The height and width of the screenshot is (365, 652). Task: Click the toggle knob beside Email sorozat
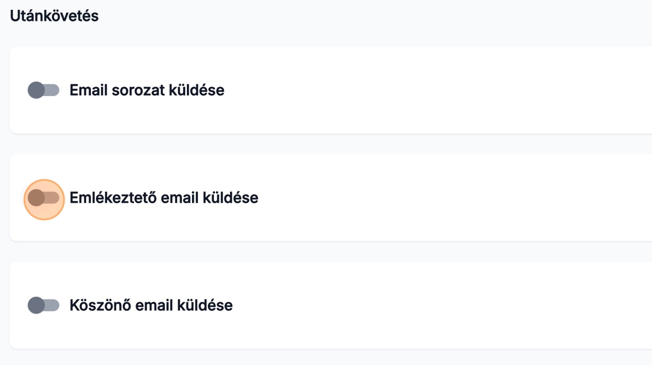click(36, 90)
